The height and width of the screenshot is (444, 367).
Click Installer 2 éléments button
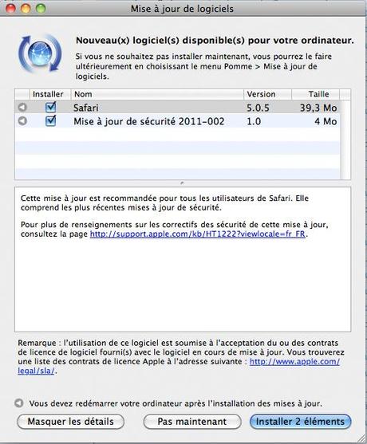pyautogui.click(x=301, y=422)
